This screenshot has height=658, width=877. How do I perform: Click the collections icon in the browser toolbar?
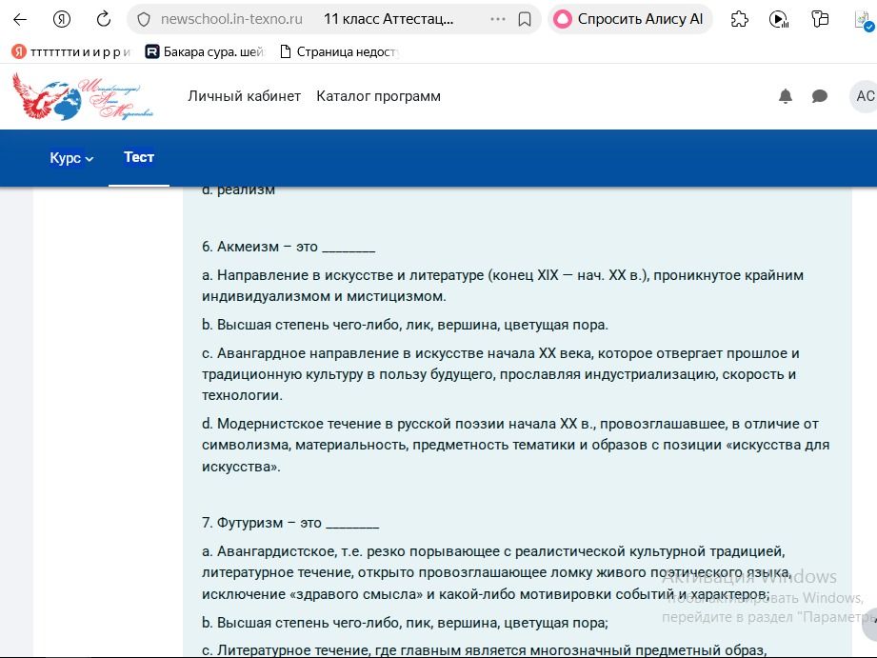pos(820,20)
